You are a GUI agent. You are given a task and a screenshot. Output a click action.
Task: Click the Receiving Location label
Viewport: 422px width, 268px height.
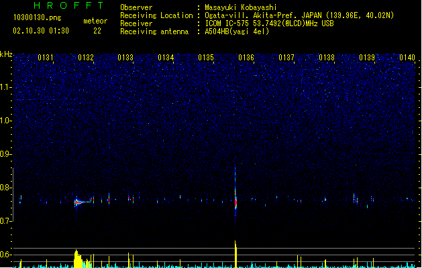(156, 15)
